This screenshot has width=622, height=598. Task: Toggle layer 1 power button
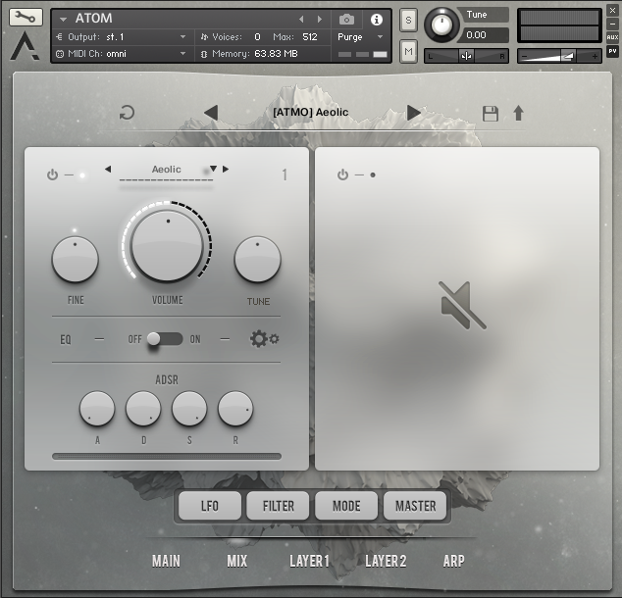[x=52, y=174]
